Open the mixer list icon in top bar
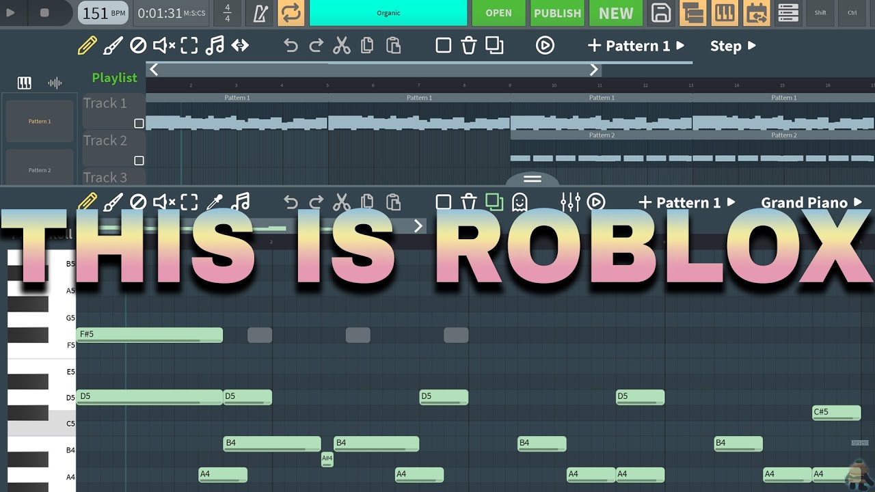Screen dimensions: 875x492 pyautogui.click(x=788, y=13)
